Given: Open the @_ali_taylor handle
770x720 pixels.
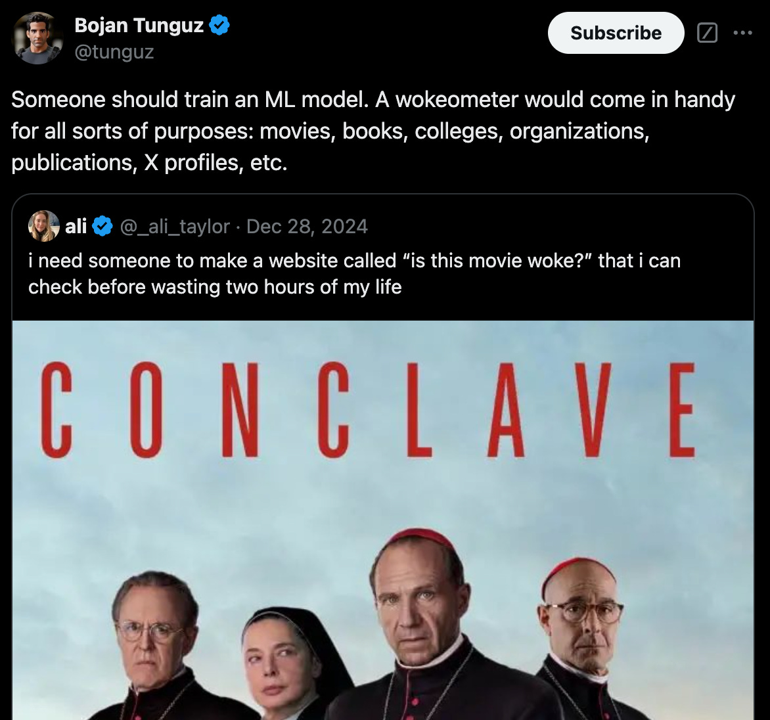Looking at the screenshot, I should [175, 227].
